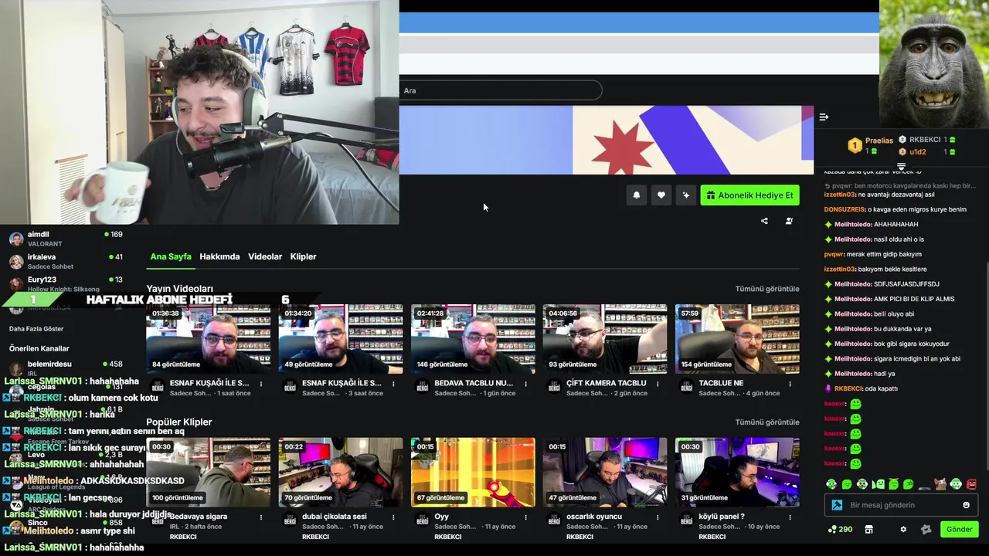Open belemirdesu recommended channel
Screen dimensions: 989x556
point(66,368)
